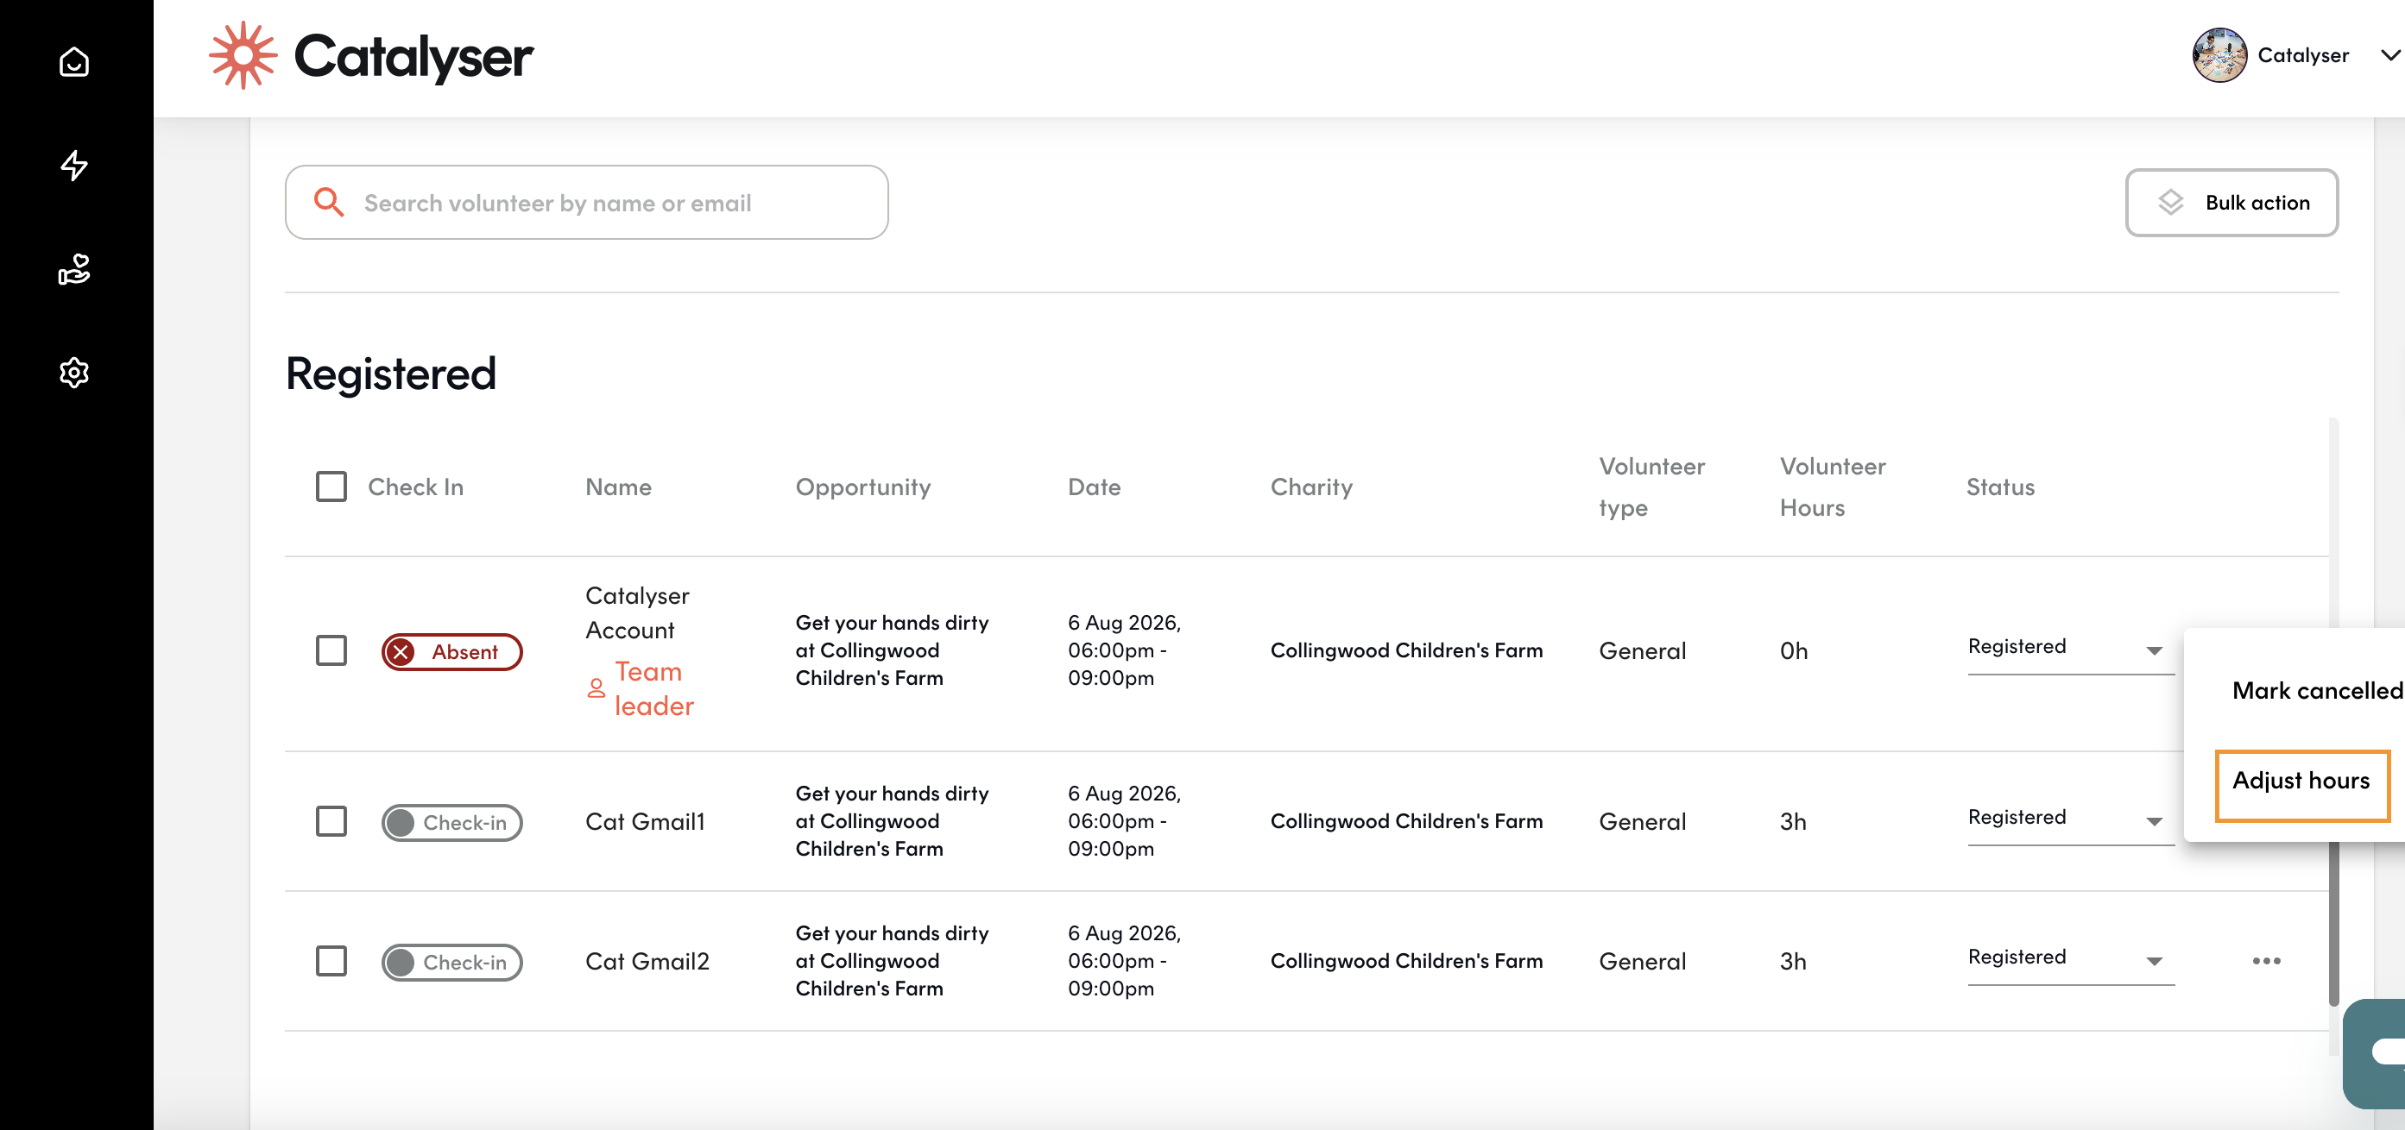
Task: Select Mark cancelled from the menu
Action: pos(2317,690)
